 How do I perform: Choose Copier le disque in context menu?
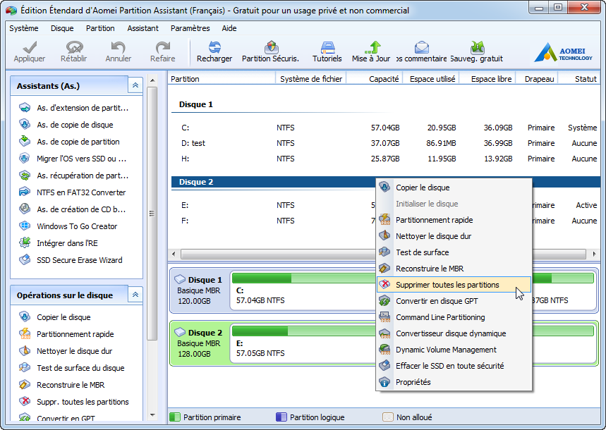point(454,188)
